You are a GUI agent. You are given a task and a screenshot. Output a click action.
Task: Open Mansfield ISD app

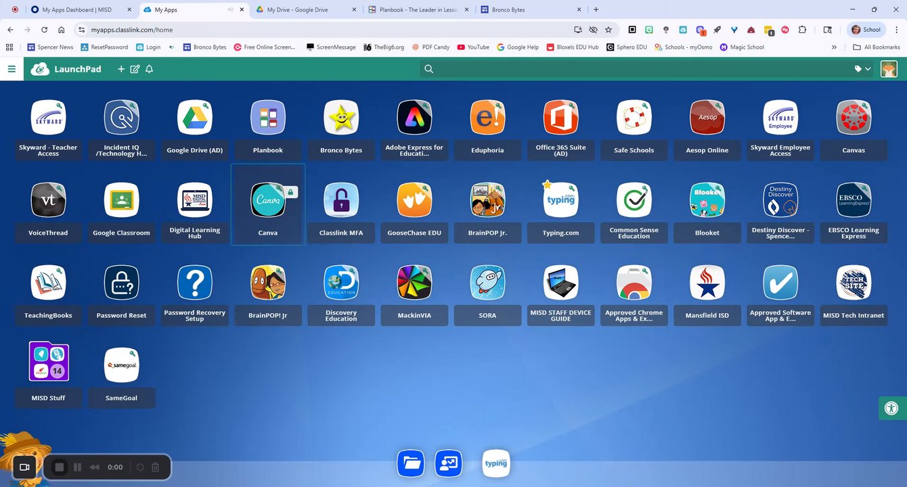[707, 283]
